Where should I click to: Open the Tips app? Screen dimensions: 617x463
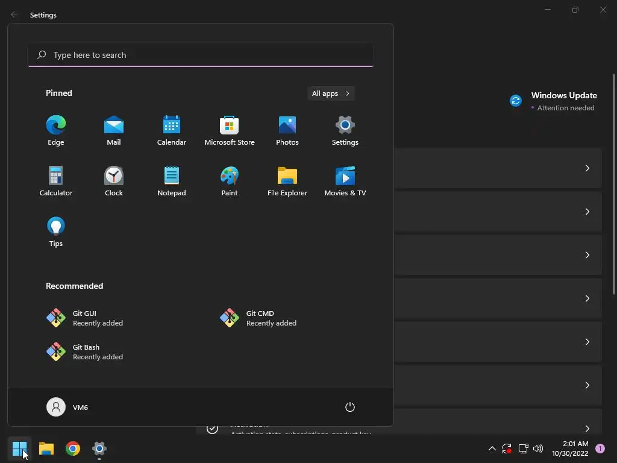pyautogui.click(x=56, y=232)
